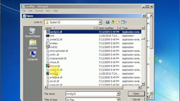Open the Name column filter dropdown
Viewport: 180px width, 101px height.
pyautogui.click(x=96, y=28)
